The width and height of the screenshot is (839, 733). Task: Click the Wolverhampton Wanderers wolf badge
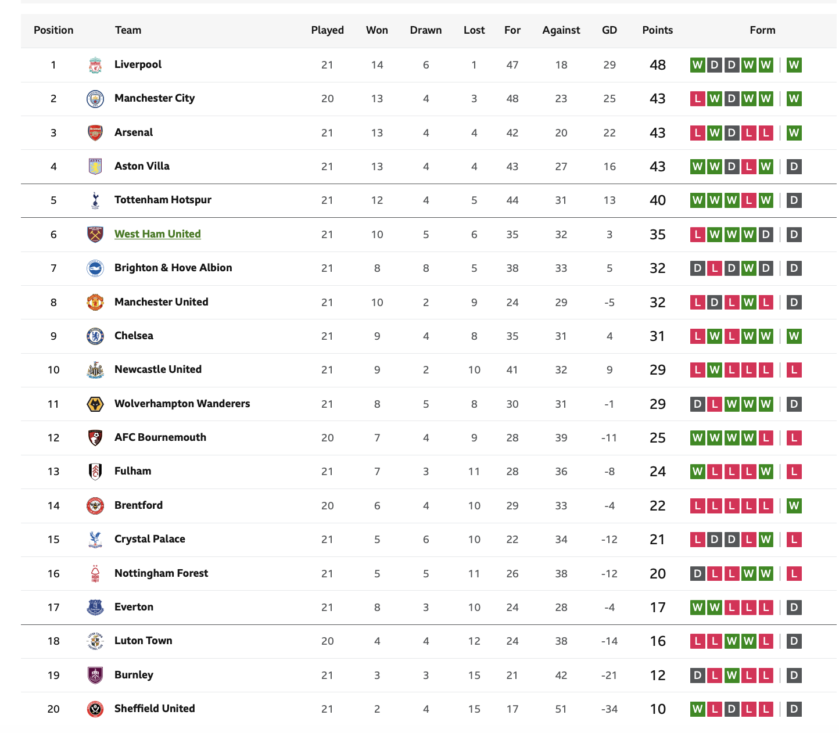pos(95,404)
